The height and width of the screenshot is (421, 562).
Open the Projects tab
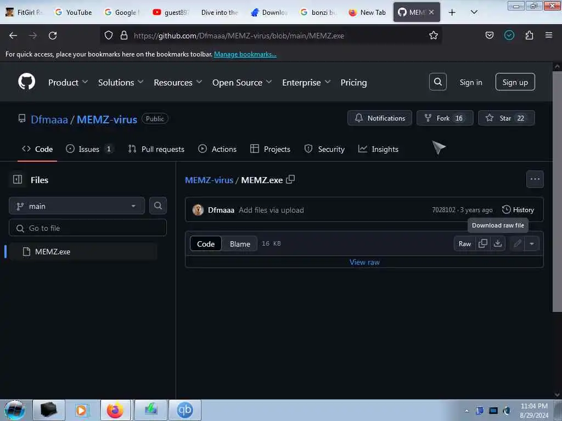tap(270, 149)
